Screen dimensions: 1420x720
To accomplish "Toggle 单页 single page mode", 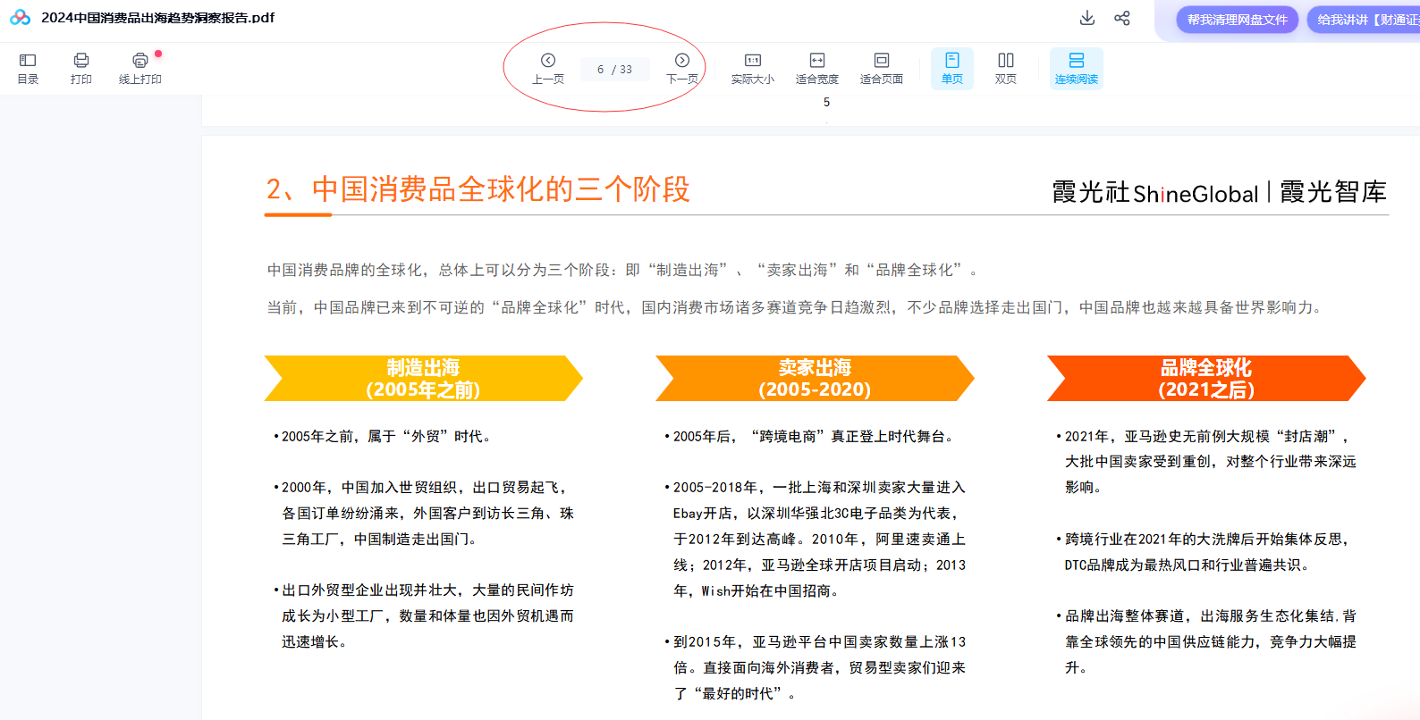I will [x=952, y=68].
